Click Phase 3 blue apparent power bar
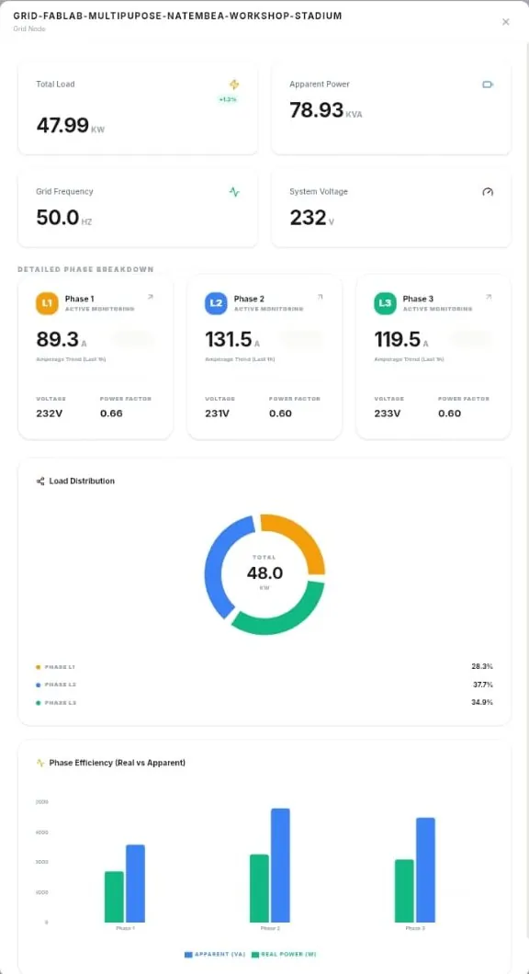529x974 pixels. [x=425, y=869]
